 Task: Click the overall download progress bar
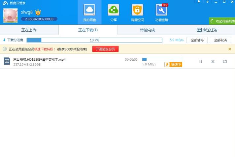94,40
